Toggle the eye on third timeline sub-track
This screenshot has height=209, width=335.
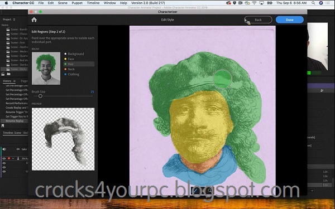4,167
